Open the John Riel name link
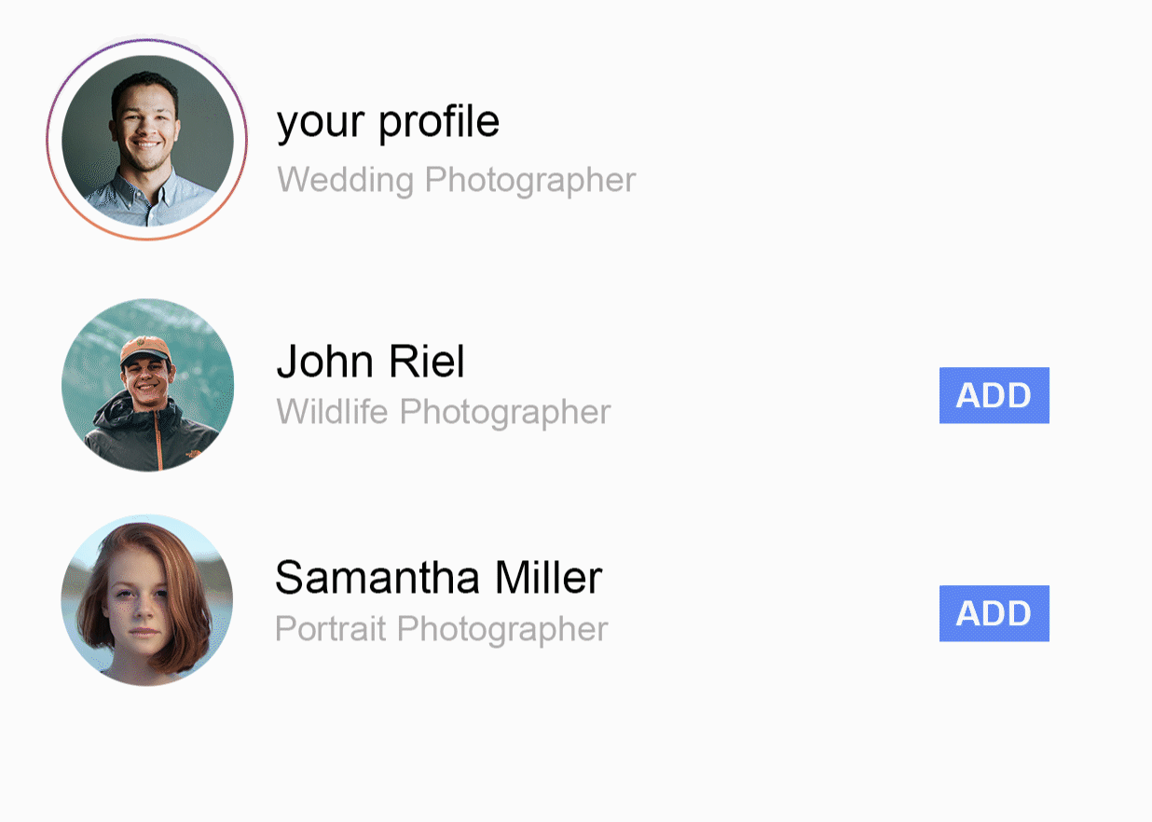Screen dimensions: 1152x822 pos(371,362)
